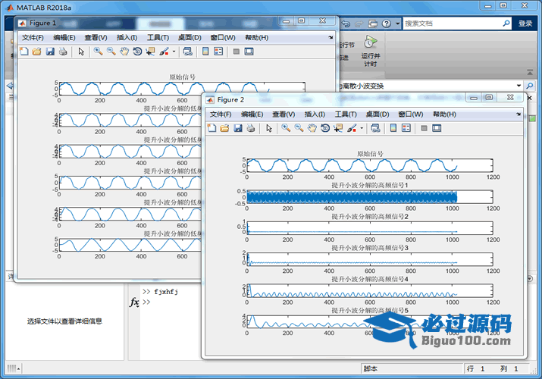Select Pan hand tool in Figure 2
The width and height of the screenshot is (542, 379).
pos(312,128)
